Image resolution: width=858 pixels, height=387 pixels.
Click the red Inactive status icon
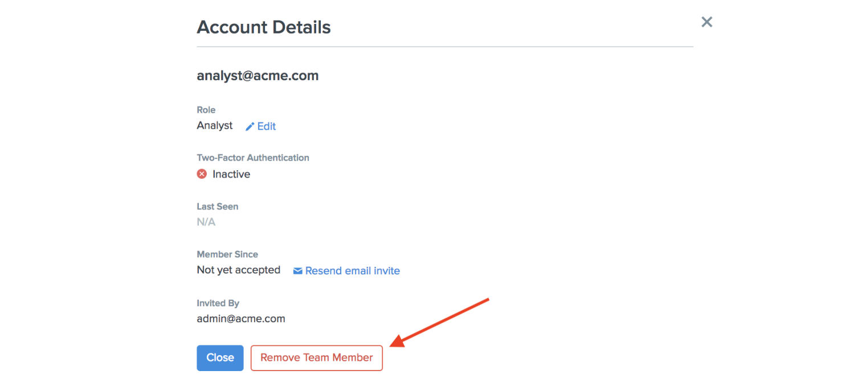point(202,174)
